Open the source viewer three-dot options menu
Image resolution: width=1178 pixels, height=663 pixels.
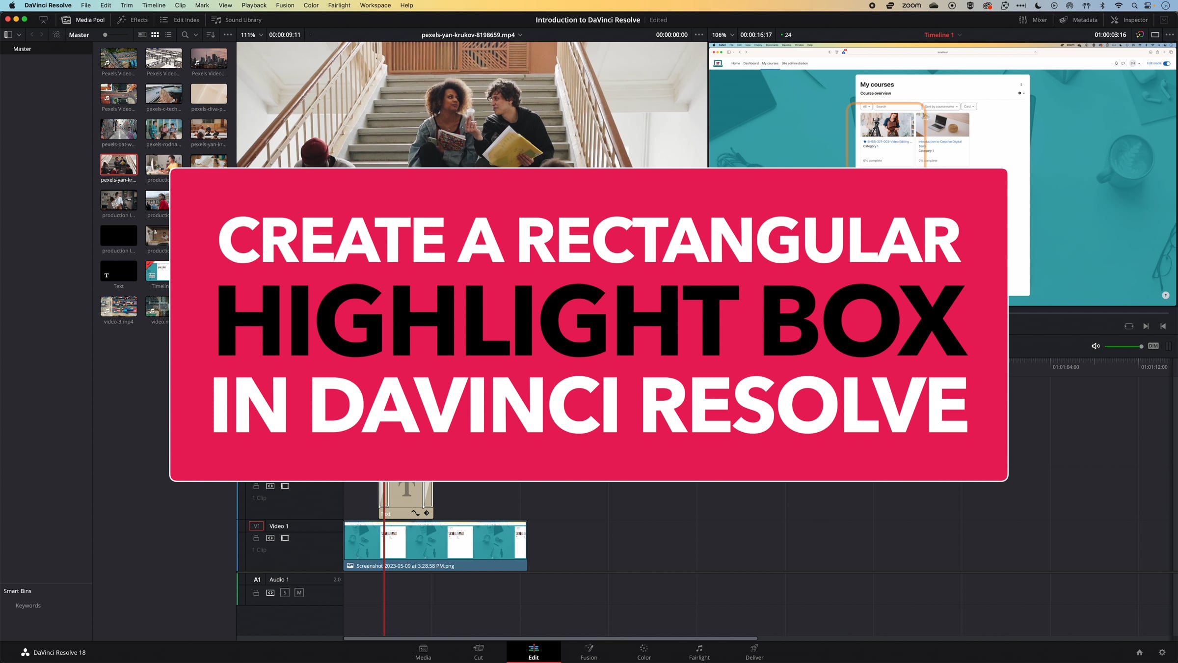699,35
